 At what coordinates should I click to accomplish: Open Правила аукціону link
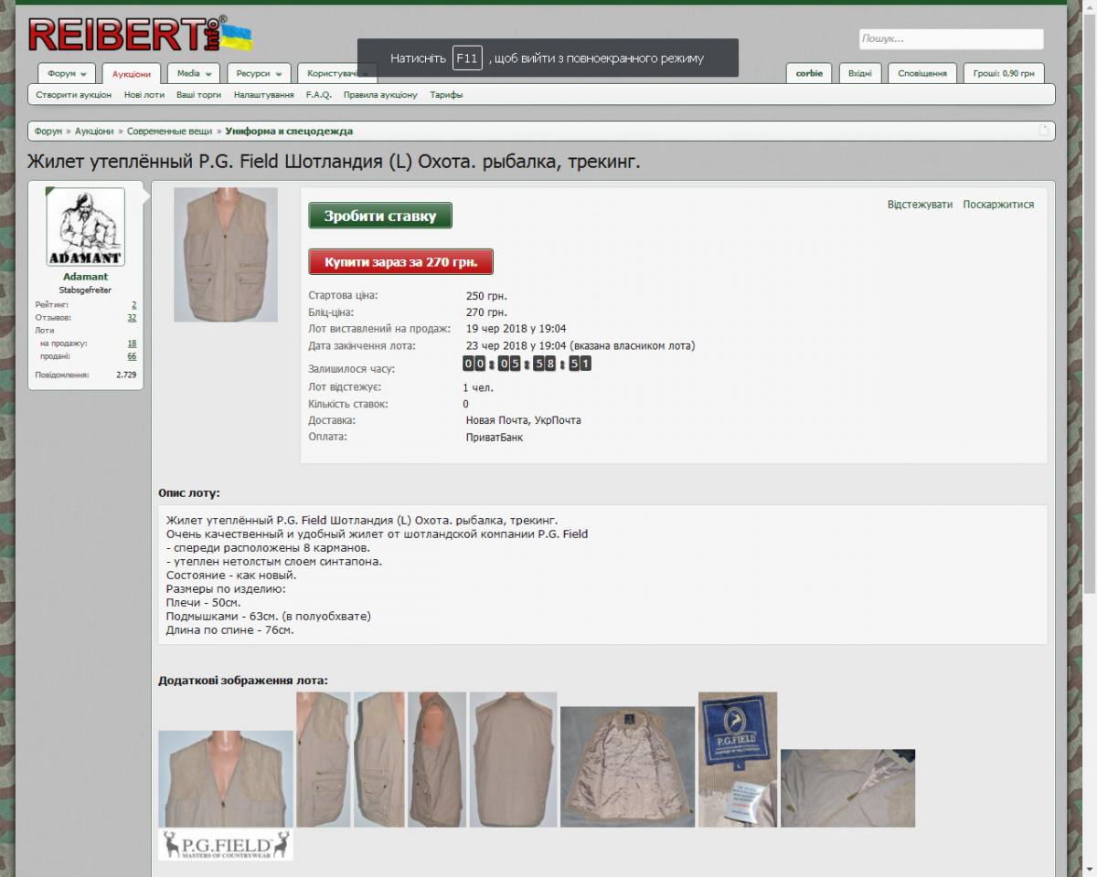(x=380, y=95)
